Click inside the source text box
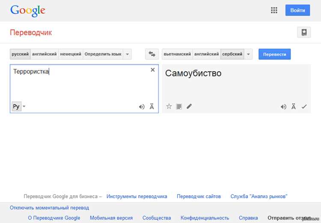This screenshot has height=223, width=321. pyautogui.click(x=84, y=88)
